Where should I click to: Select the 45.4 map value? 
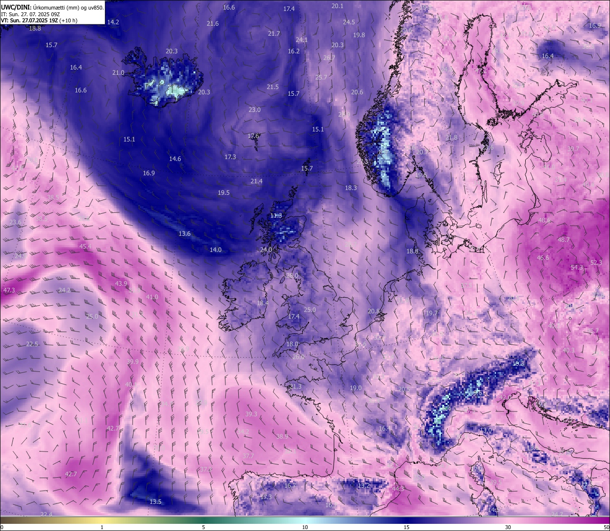(x=85, y=246)
